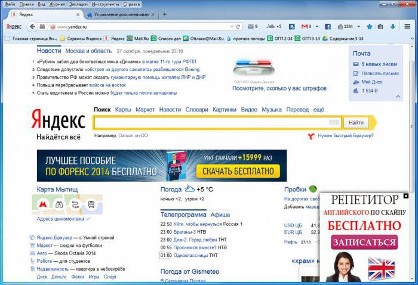
Task: Open Yandex mail counter icon showing 9
Action: click(253, 26)
